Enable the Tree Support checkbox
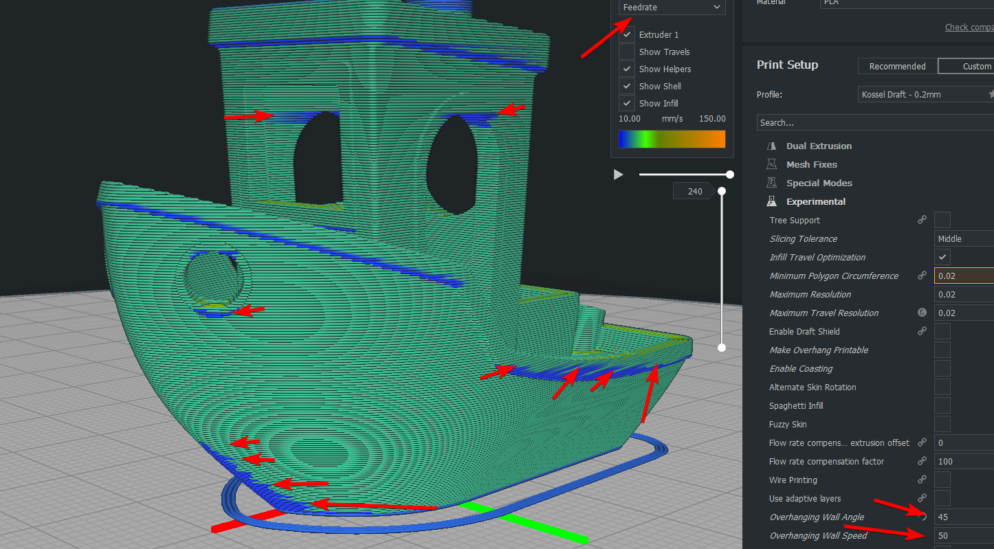The image size is (994, 549). (x=942, y=221)
